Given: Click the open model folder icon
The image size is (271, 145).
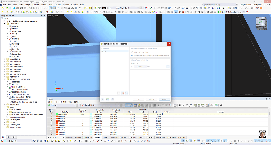Looking at the screenshot, I should (x=7, y=8).
